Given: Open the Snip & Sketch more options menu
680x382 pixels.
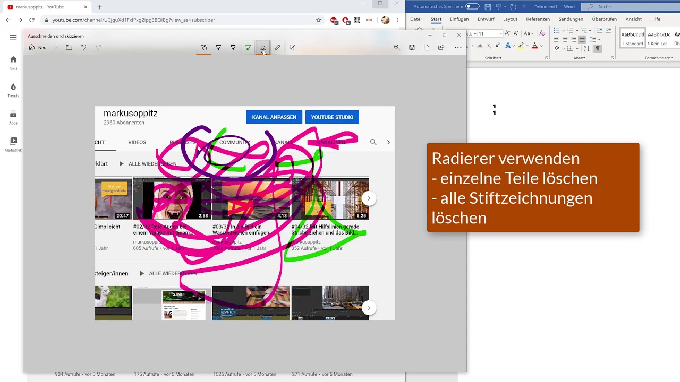Looking at the screenshot, I should coord(458,47).
